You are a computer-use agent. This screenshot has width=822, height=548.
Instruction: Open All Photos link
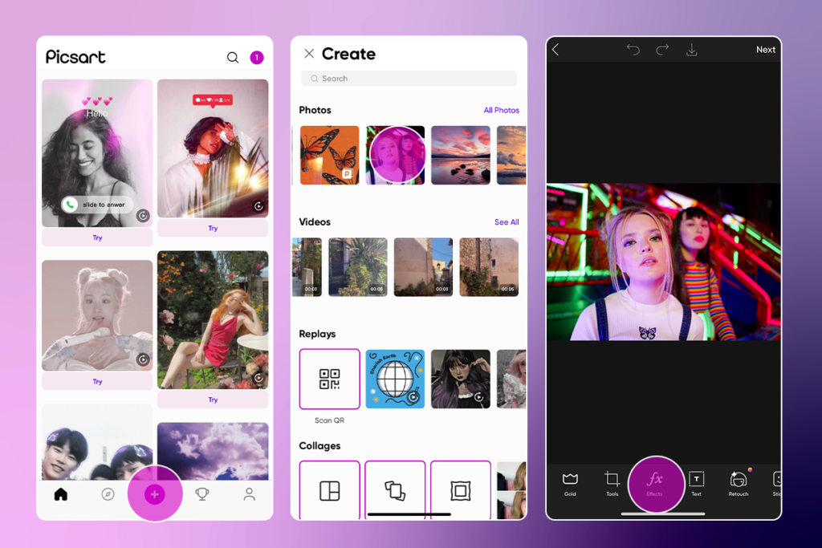click(502, 110)
